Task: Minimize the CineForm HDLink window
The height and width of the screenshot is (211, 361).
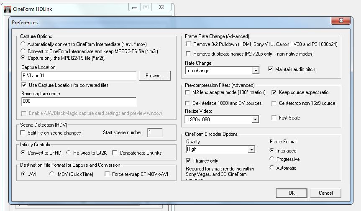Action: (x=135, y=8)
